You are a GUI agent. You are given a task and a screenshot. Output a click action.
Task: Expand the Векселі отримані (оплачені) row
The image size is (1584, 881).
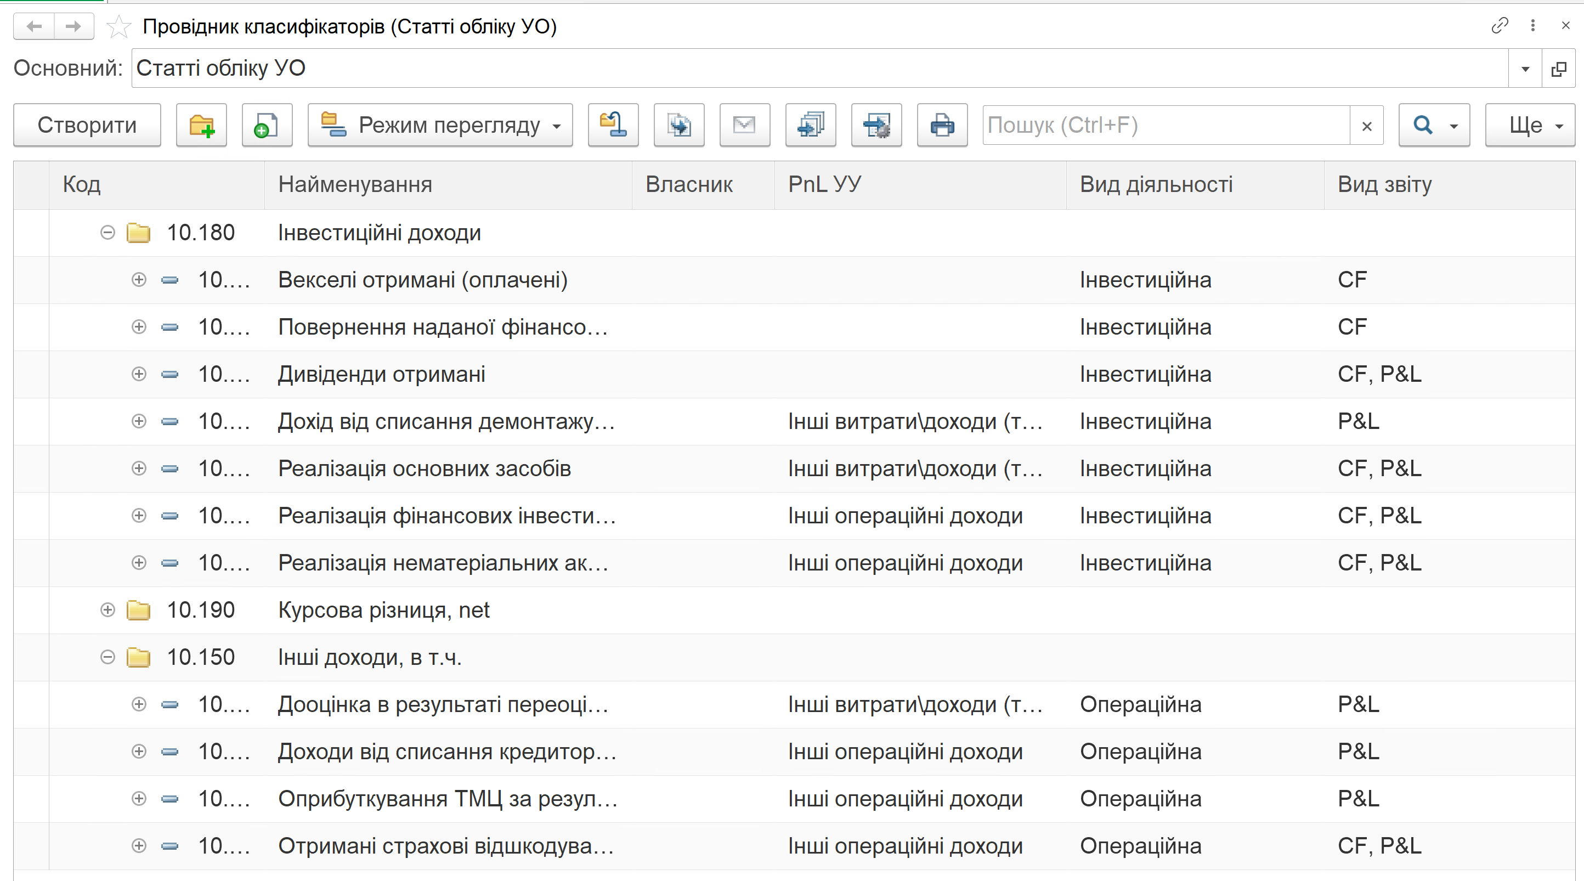click(139, 280)
